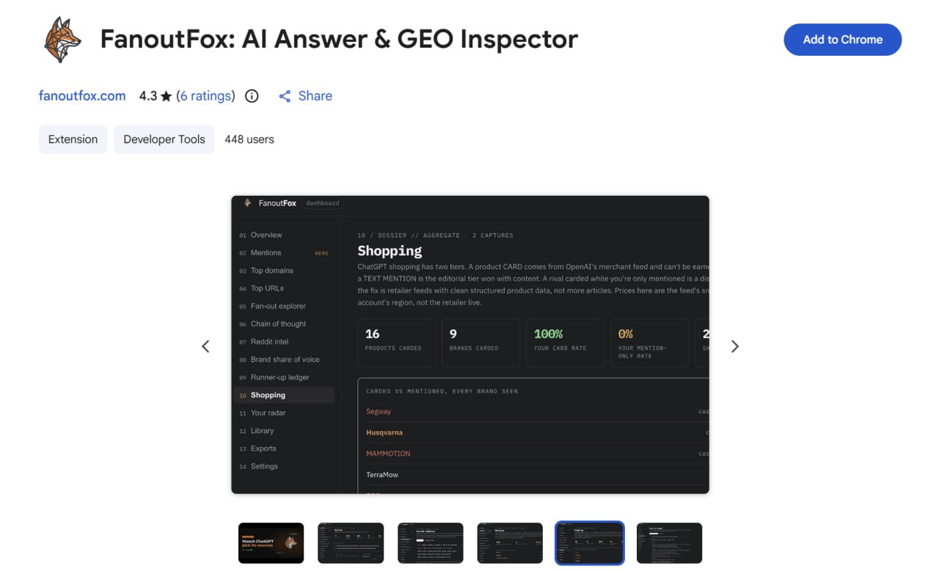
Task: Select the third screenshot thumbnail
Action: point(431,543)
